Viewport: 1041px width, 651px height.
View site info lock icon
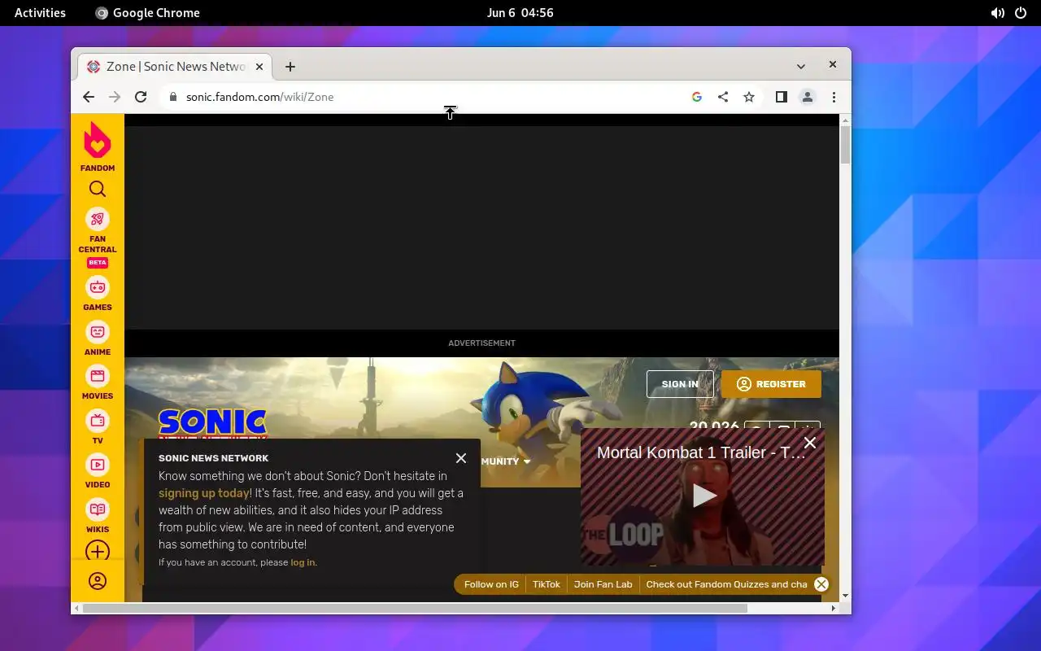coord(172,97)
